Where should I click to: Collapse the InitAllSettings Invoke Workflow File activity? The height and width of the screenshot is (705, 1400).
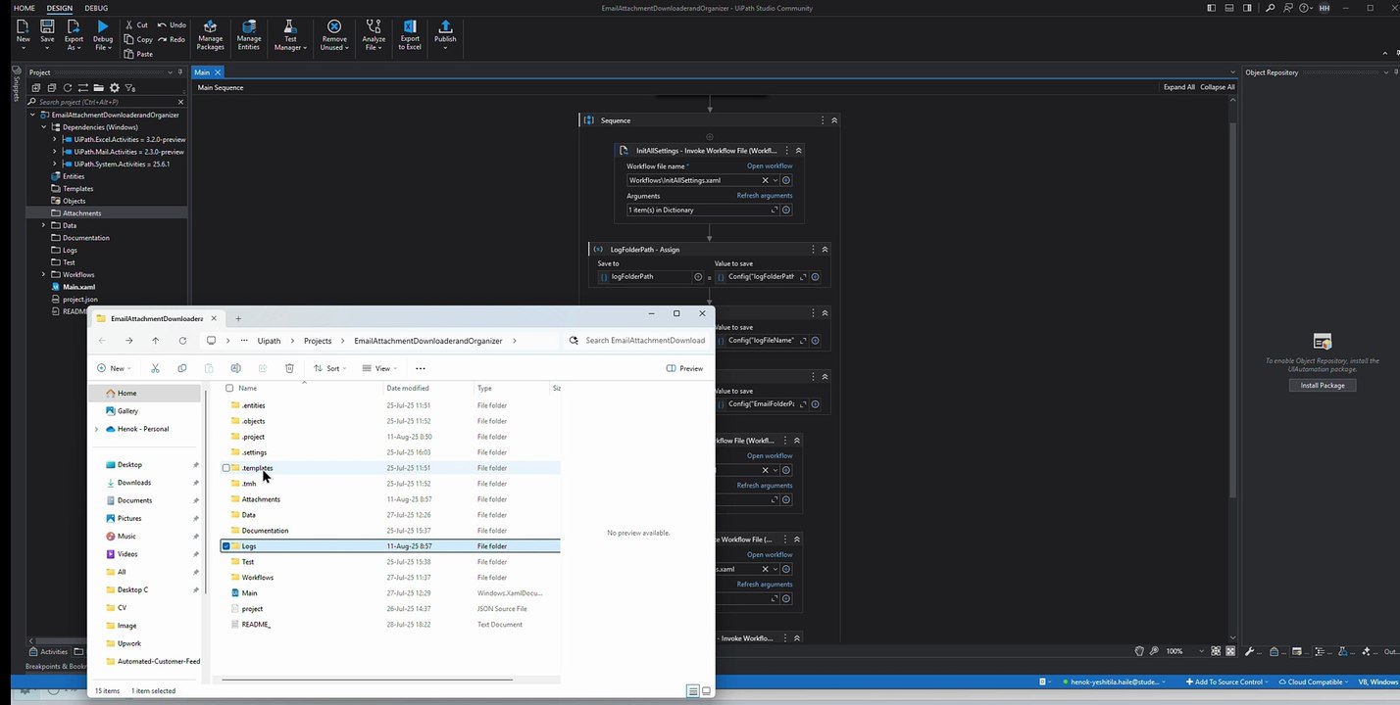tap(799, 151)
